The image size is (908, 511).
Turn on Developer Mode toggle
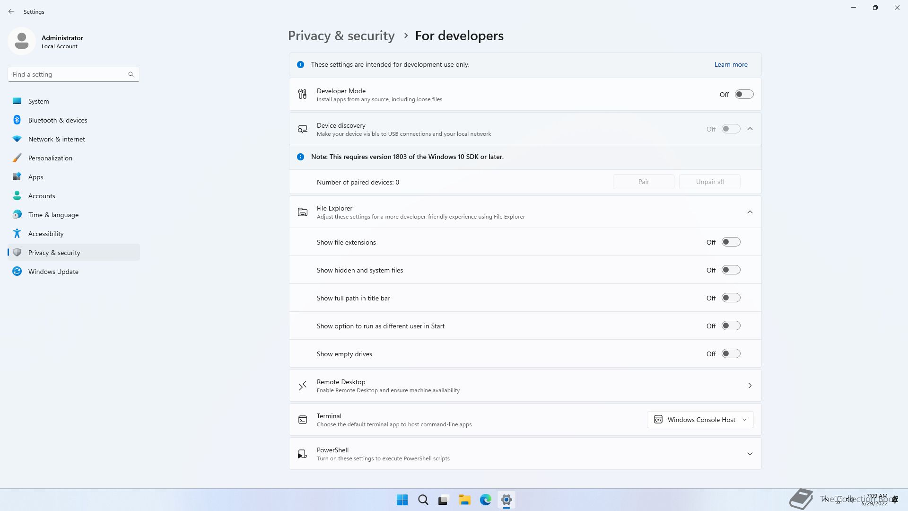tap(744, 95)
